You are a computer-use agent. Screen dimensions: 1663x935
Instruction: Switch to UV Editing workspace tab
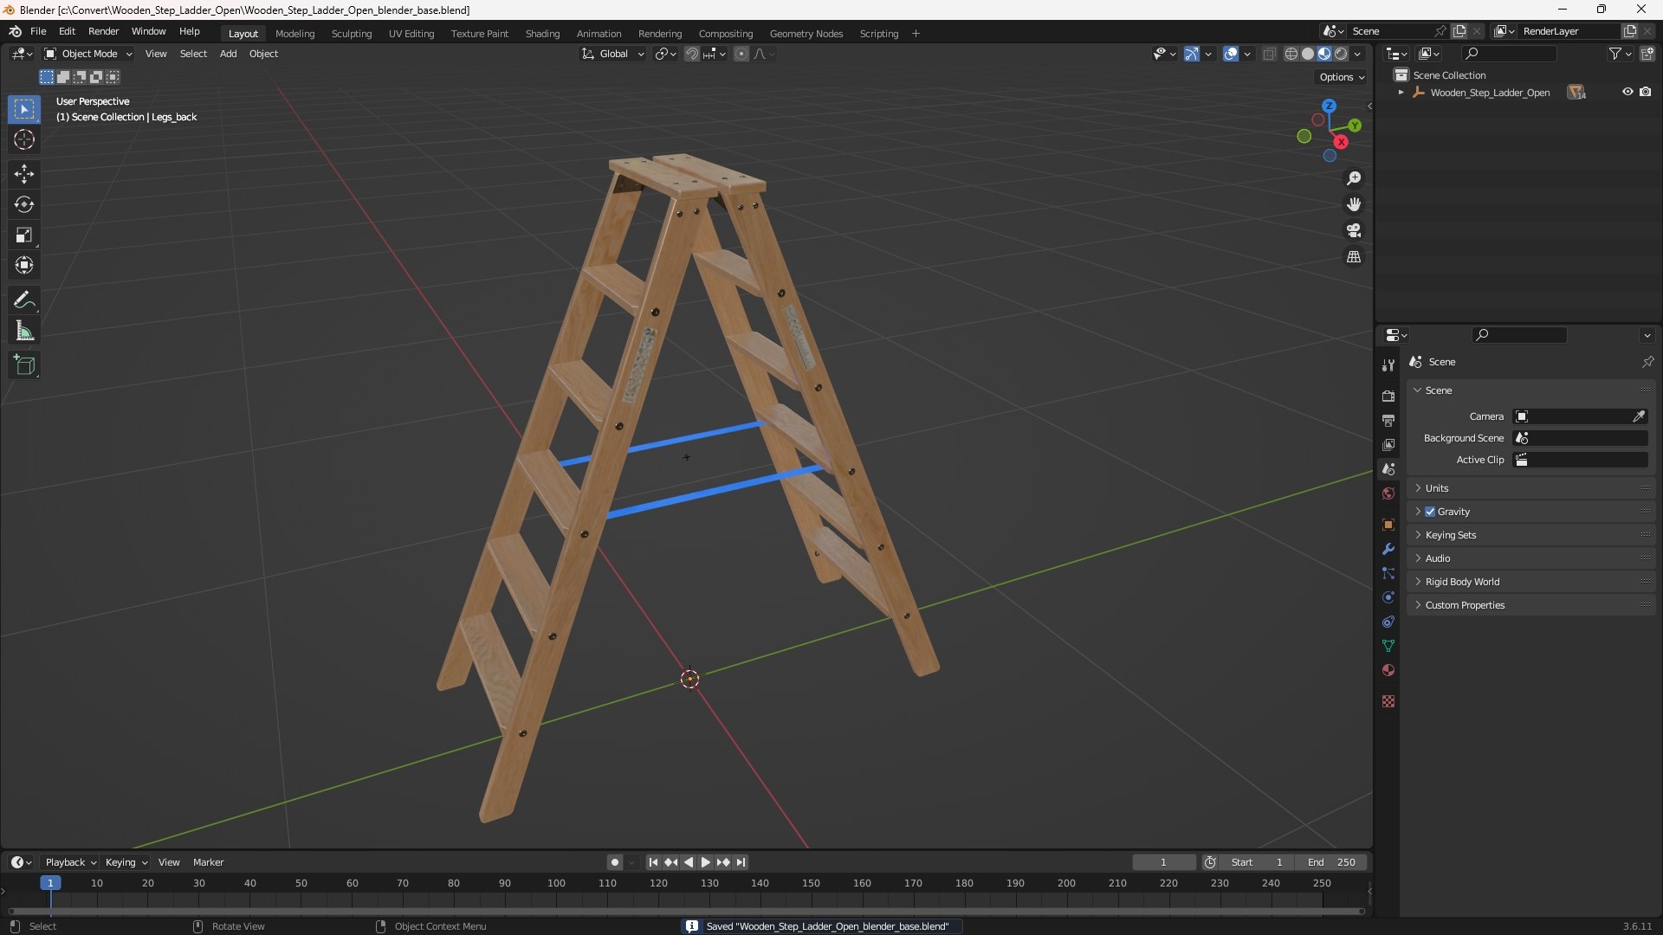[x=411, y=34]
